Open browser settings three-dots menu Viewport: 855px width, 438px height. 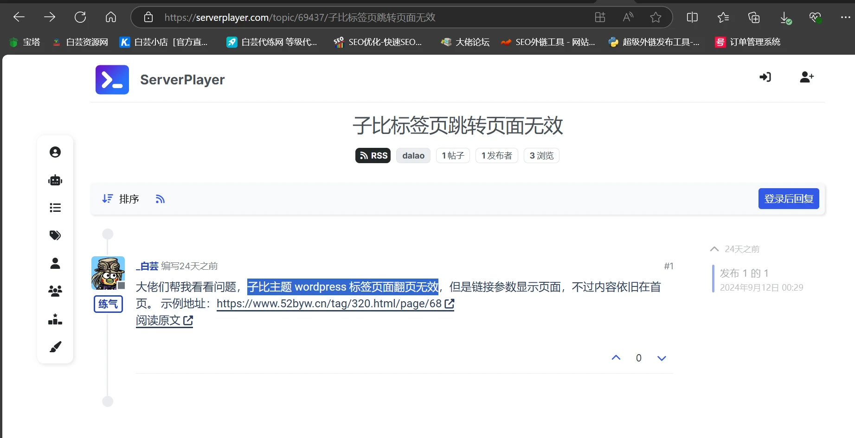pos(845,18)
